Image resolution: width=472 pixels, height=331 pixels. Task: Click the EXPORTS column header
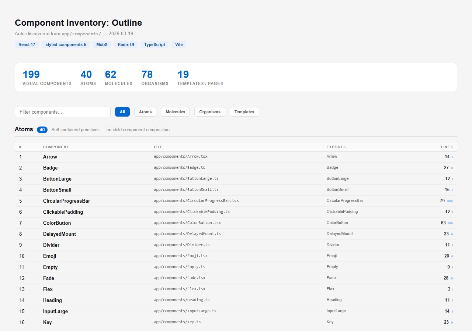[336, 147]
